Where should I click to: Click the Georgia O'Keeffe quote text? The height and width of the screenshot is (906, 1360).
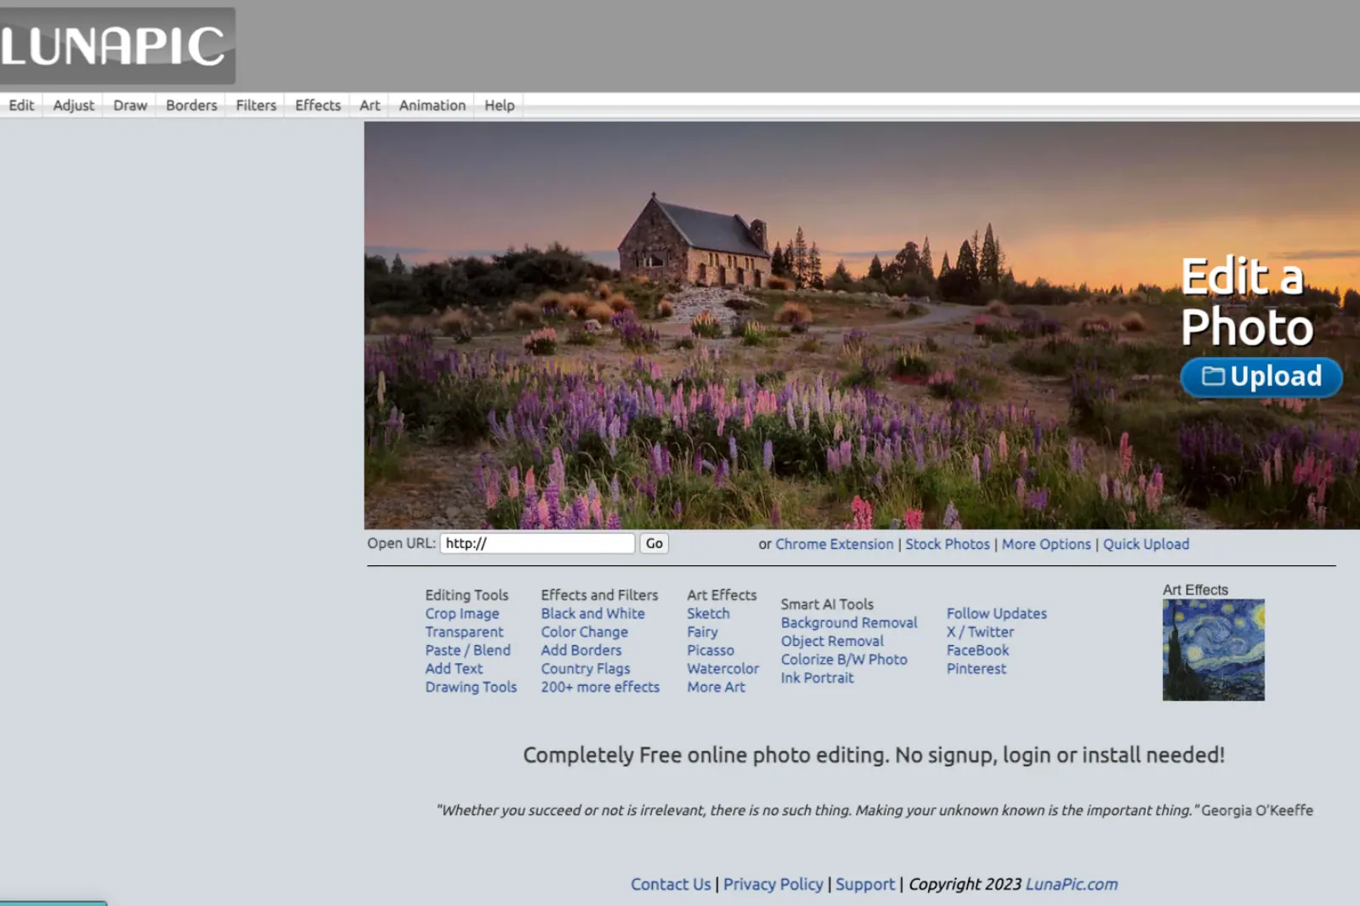[x=875, y=810]
